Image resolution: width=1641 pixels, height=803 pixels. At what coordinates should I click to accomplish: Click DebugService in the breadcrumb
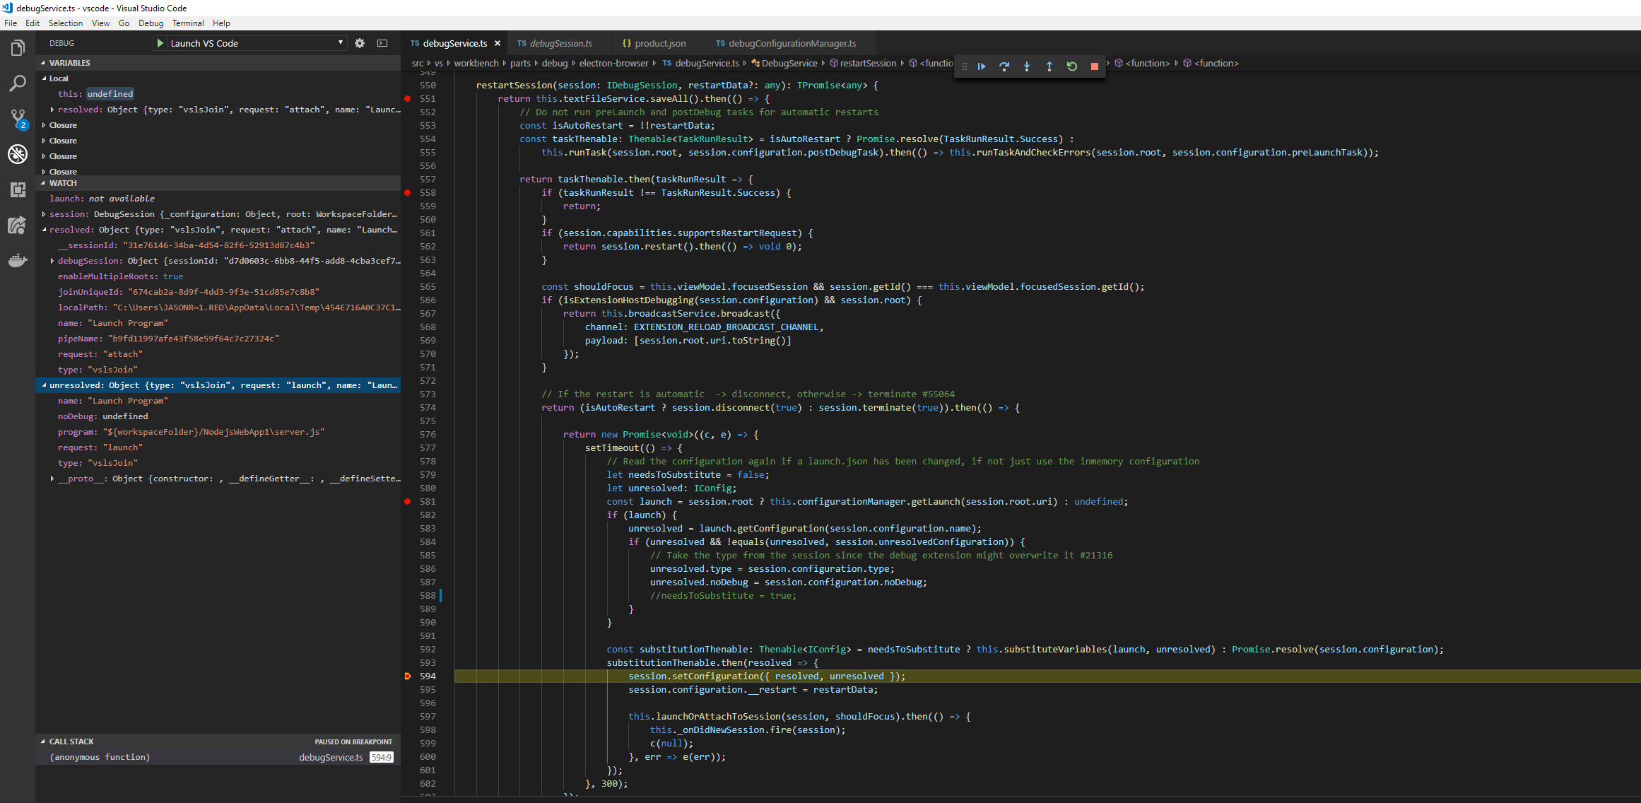(x=789, y=63)
